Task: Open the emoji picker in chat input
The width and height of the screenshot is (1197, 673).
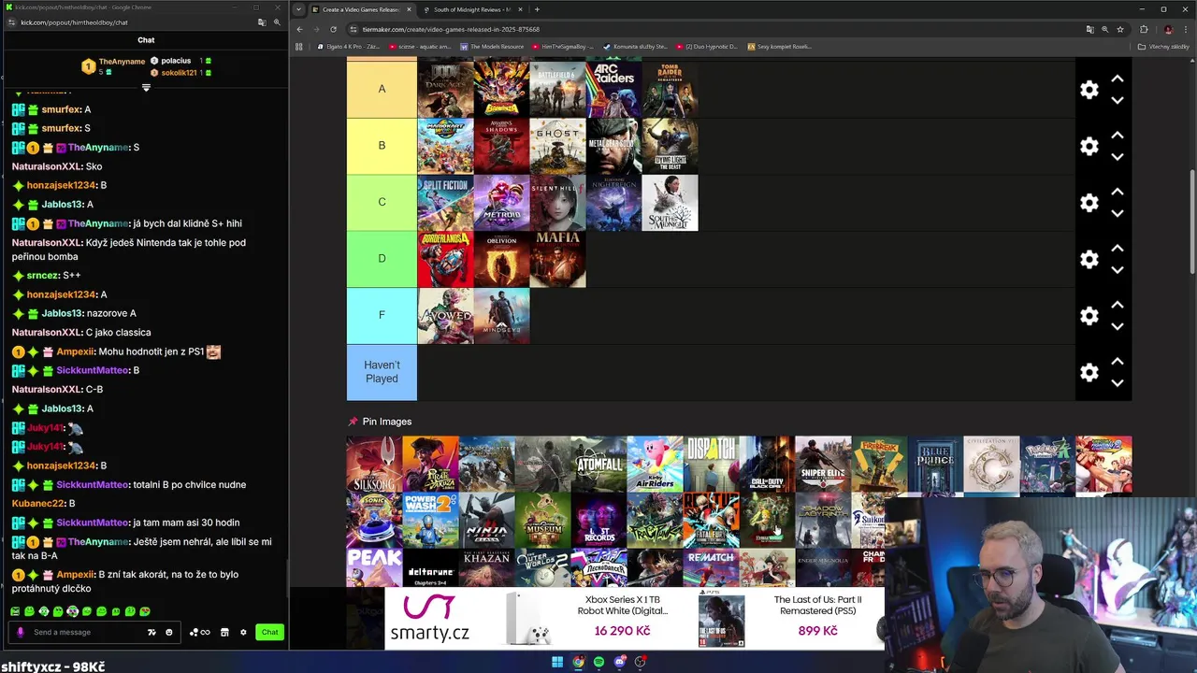Action: click(x=169, y=632)
